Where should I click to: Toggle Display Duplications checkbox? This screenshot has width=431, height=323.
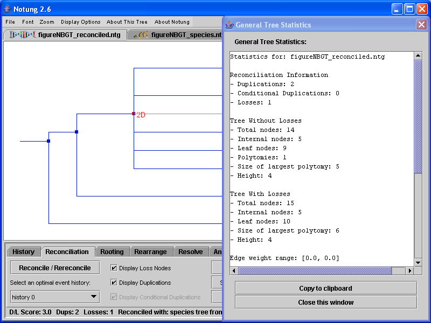tap(114, 283)
